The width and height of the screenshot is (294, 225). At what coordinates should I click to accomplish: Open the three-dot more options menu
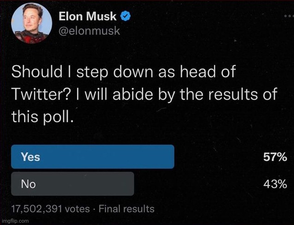point(288,16)
